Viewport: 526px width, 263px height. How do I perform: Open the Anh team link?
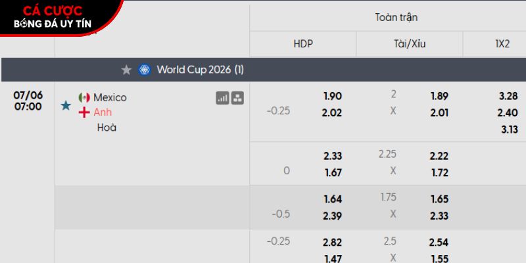[103, 112]
